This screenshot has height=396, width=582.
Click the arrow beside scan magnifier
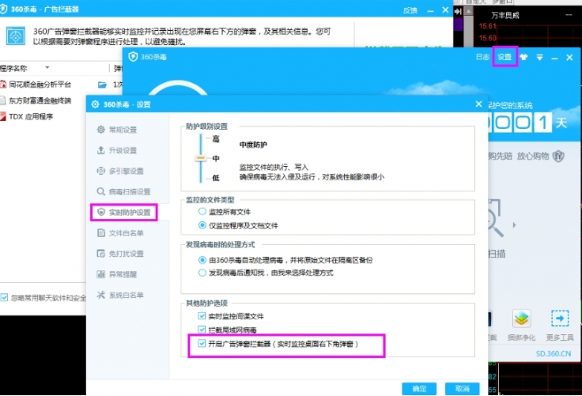(x=514, y=225)
